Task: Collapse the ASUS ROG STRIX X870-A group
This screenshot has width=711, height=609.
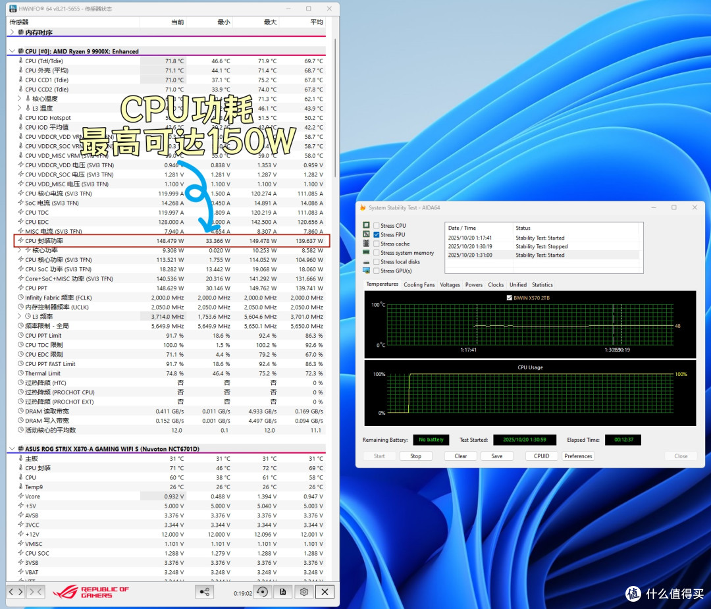Action: pyautogui.click(x=13, y=448)
